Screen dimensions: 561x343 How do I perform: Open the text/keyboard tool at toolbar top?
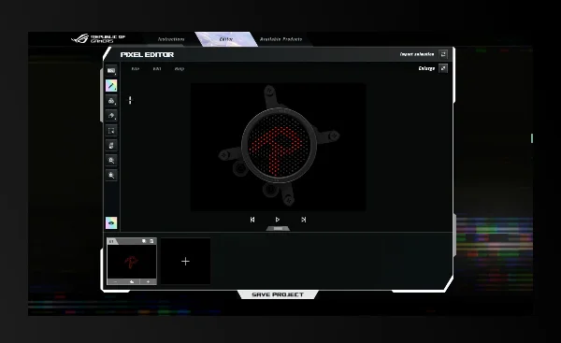[111, 70]
